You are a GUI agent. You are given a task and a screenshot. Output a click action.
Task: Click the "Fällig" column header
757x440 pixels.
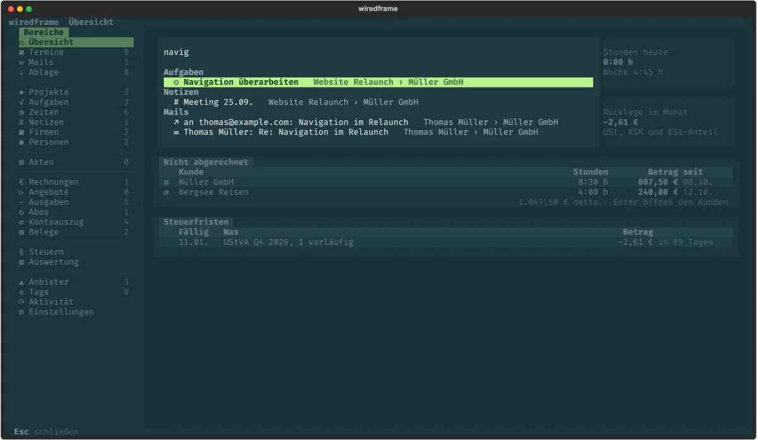(x=194, y=232)
